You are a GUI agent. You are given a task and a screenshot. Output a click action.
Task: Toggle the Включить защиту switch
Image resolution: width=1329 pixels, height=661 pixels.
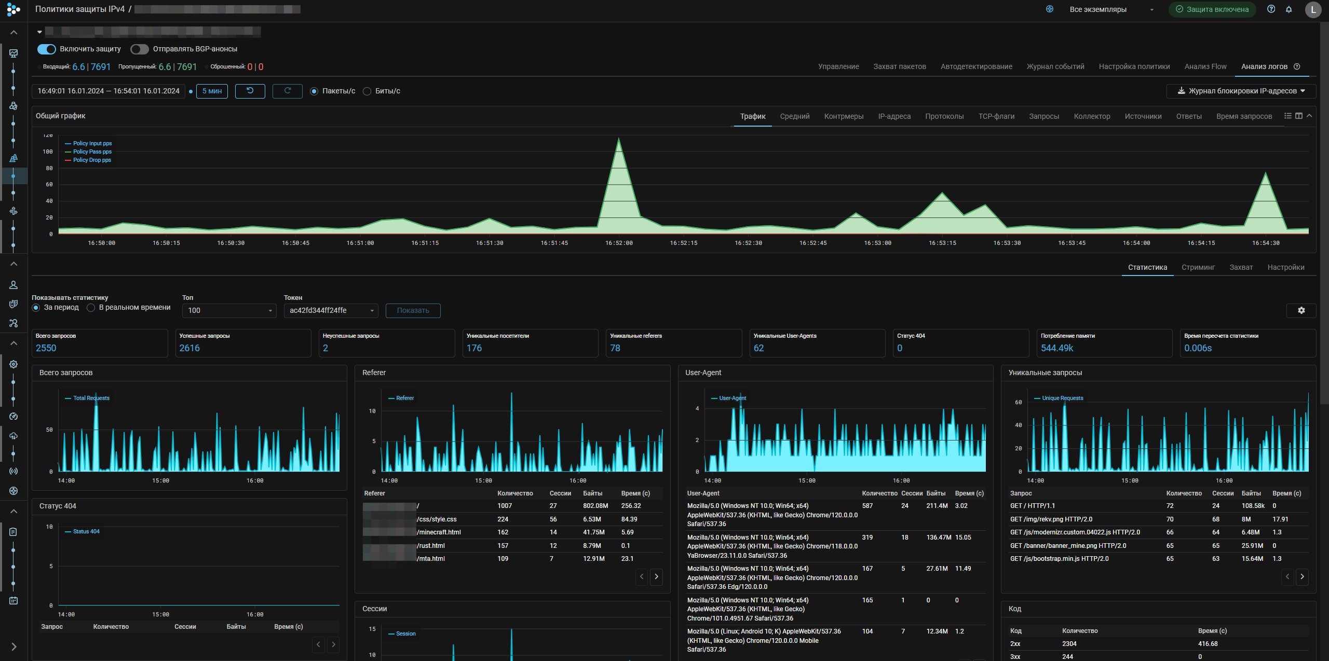click(47, 49)
